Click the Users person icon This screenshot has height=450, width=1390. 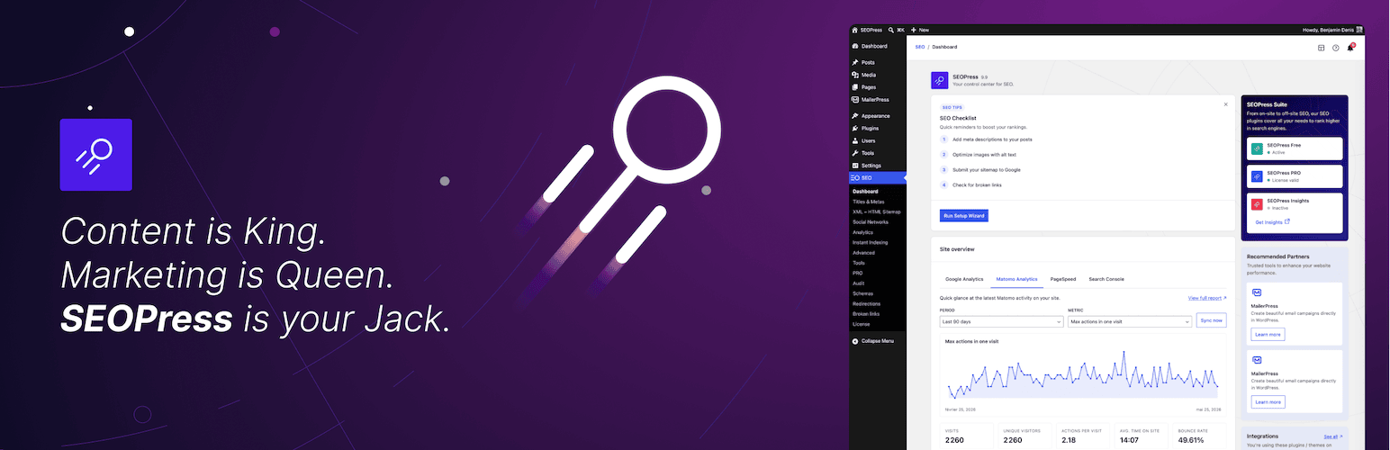click(x=855, y=141)
